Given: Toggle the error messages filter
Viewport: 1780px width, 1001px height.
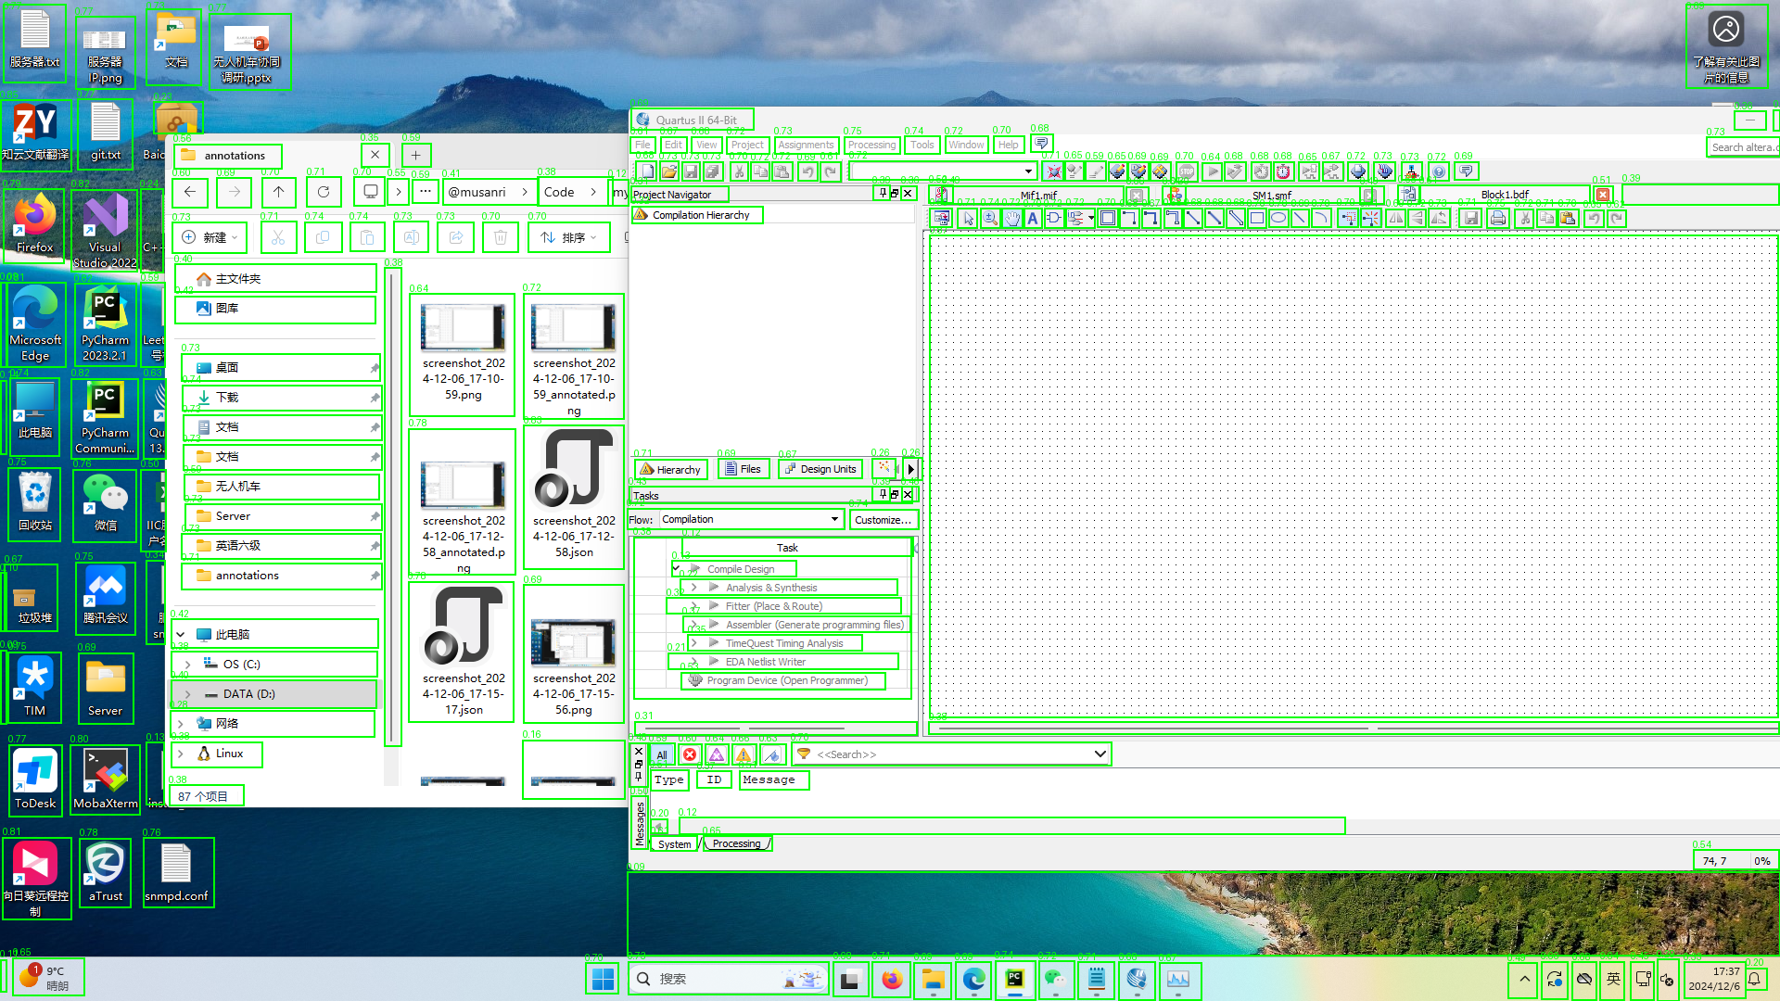Looking at the screenshot, I should point(689,754).
